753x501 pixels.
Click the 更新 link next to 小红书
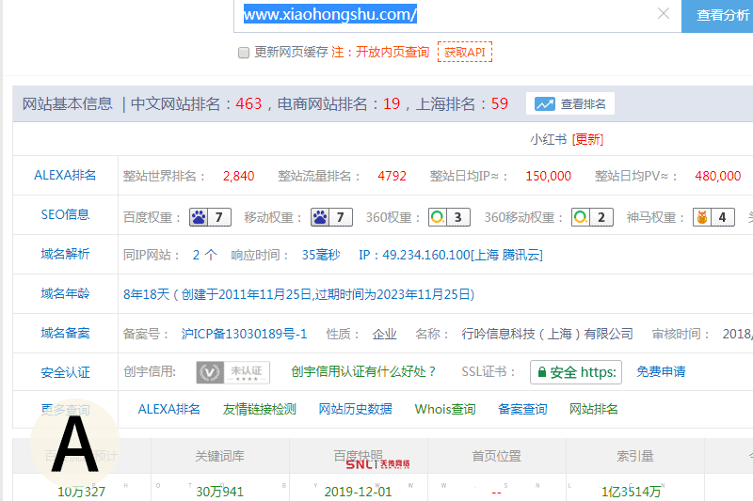click(587, 139)
